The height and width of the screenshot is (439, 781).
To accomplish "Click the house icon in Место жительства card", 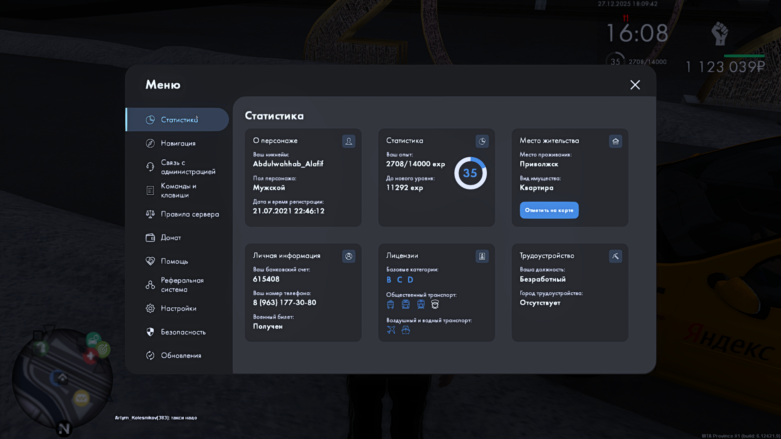I will 615,141.
